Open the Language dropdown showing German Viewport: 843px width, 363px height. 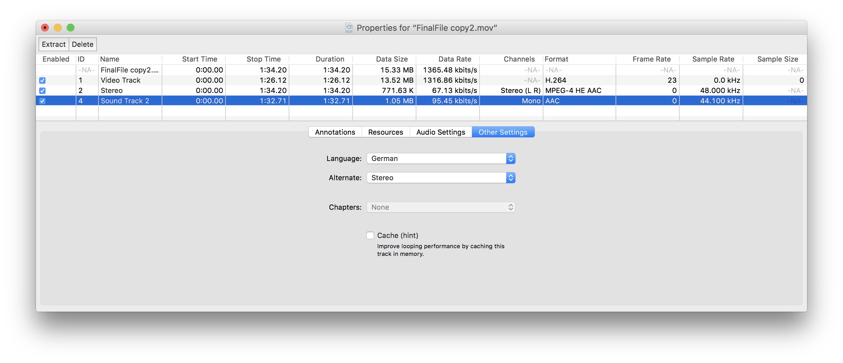[440, 159]
